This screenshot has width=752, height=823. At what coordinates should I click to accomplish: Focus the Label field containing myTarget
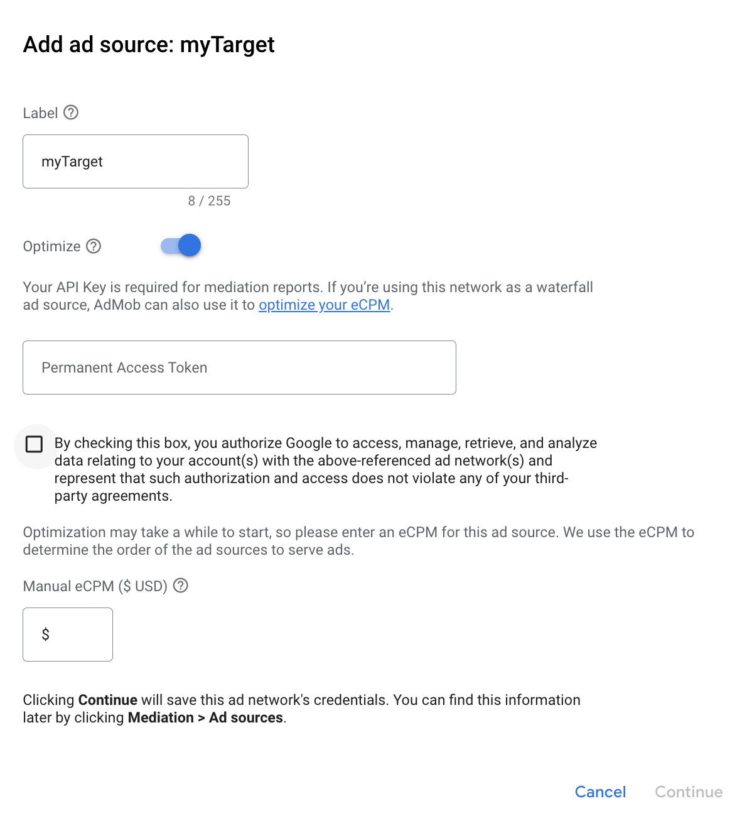coord(136,161)
